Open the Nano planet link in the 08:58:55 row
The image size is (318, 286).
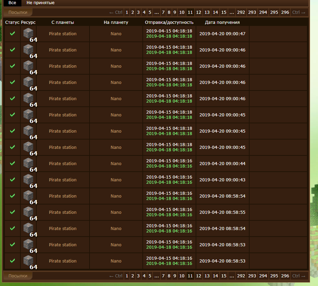(x=116, y=212)
